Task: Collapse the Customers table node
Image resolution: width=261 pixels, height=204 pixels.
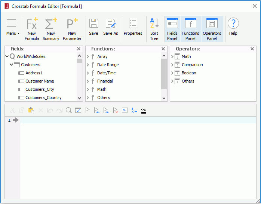Action: 11,65
